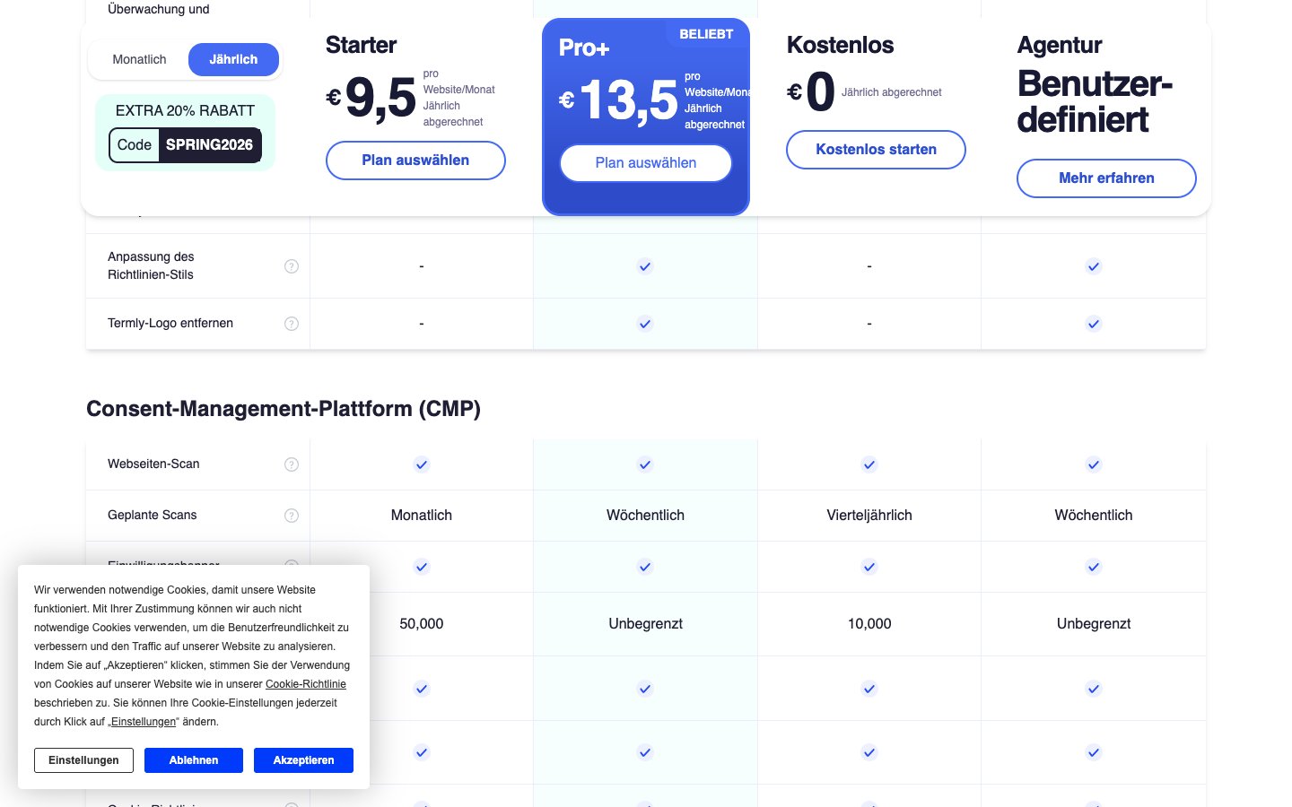This screenshot has width=1292, height=807.
Task: Decline cookies via Ablehnen button
Action: [x=194, y=760]
